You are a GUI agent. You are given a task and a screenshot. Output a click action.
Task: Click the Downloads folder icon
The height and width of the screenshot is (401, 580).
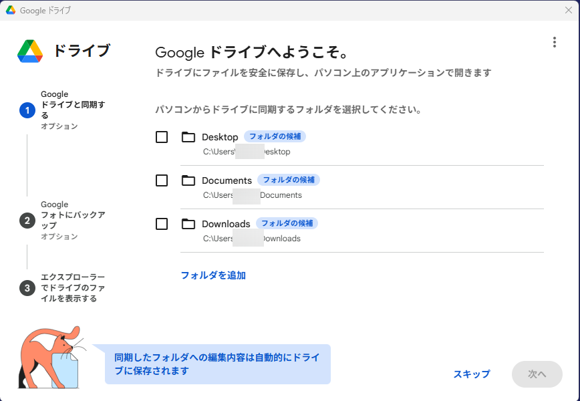[x=188, y=224]
